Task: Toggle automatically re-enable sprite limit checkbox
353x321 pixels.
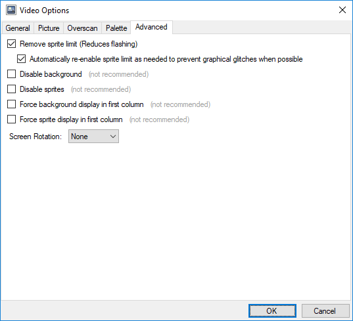Action: point(22,59)
